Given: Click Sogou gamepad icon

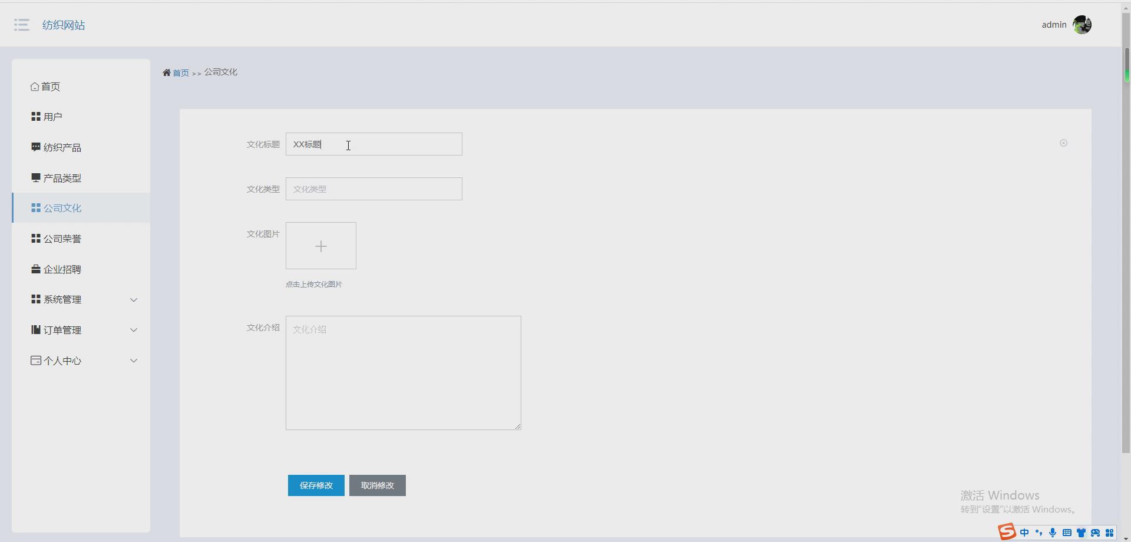Looking at the screenshot, I should pos(1095,533).
